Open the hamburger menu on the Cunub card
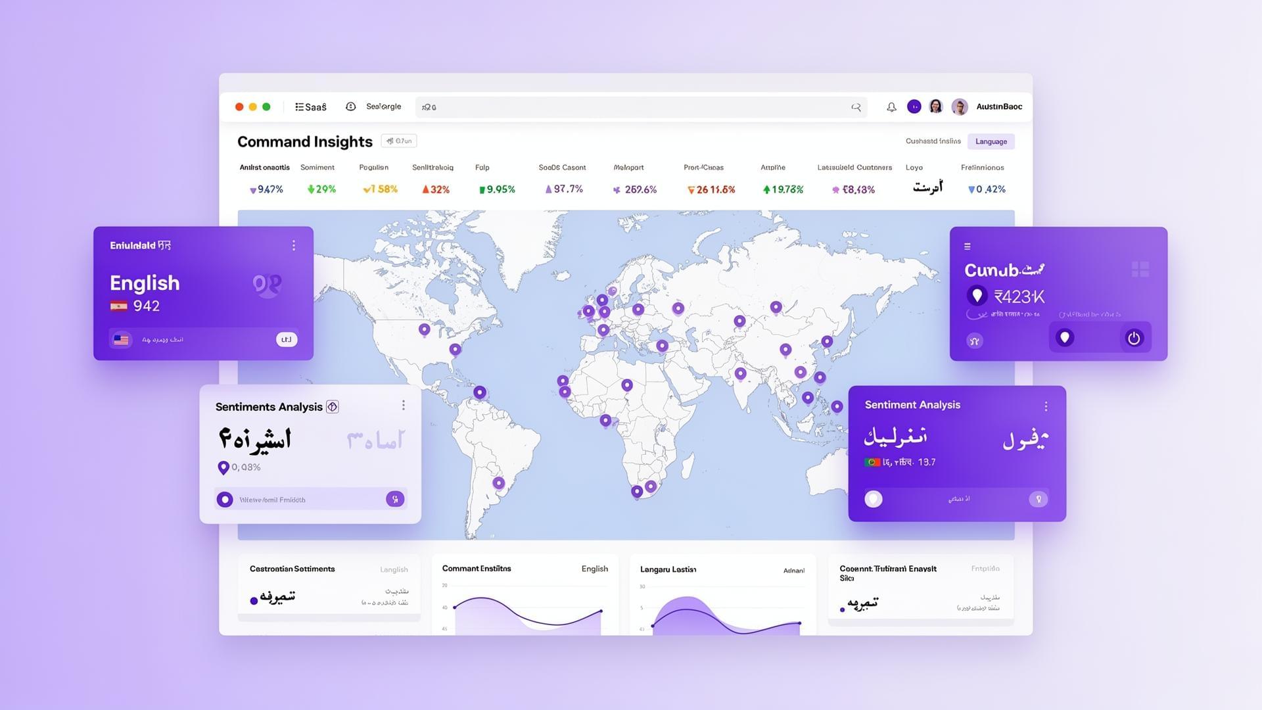The height and width of the screenshot is (710, 1262). tap(967, 247)
